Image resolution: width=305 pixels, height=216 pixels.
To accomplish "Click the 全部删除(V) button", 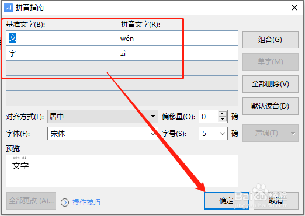I will [271, 84].
